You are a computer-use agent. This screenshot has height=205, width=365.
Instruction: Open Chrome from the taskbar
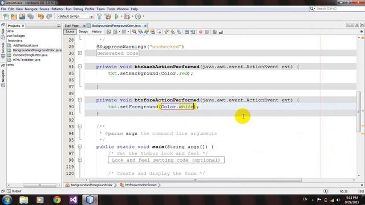click(x=56, y=200)
